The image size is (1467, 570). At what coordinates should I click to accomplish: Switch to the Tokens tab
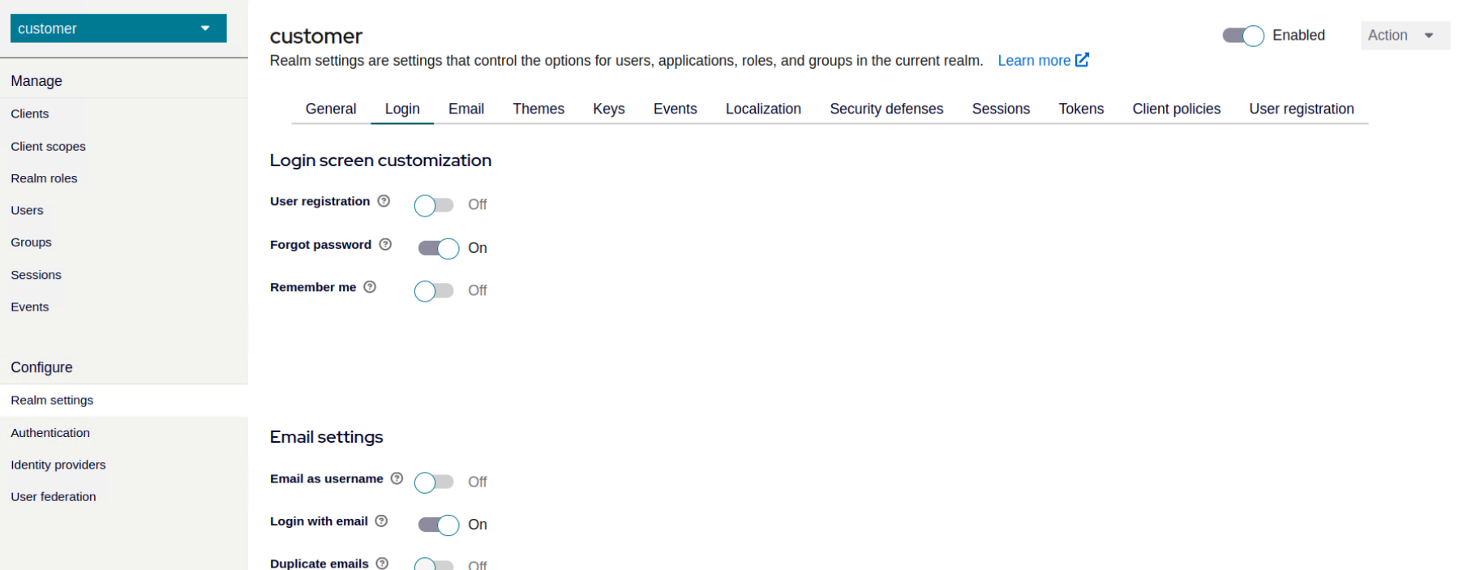point(1080,109)
